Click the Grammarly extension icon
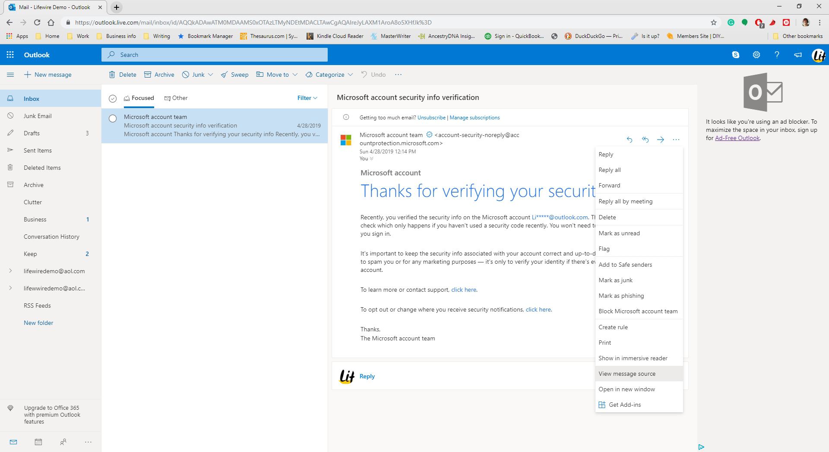 pyautogui.click(x=731, y=22)
